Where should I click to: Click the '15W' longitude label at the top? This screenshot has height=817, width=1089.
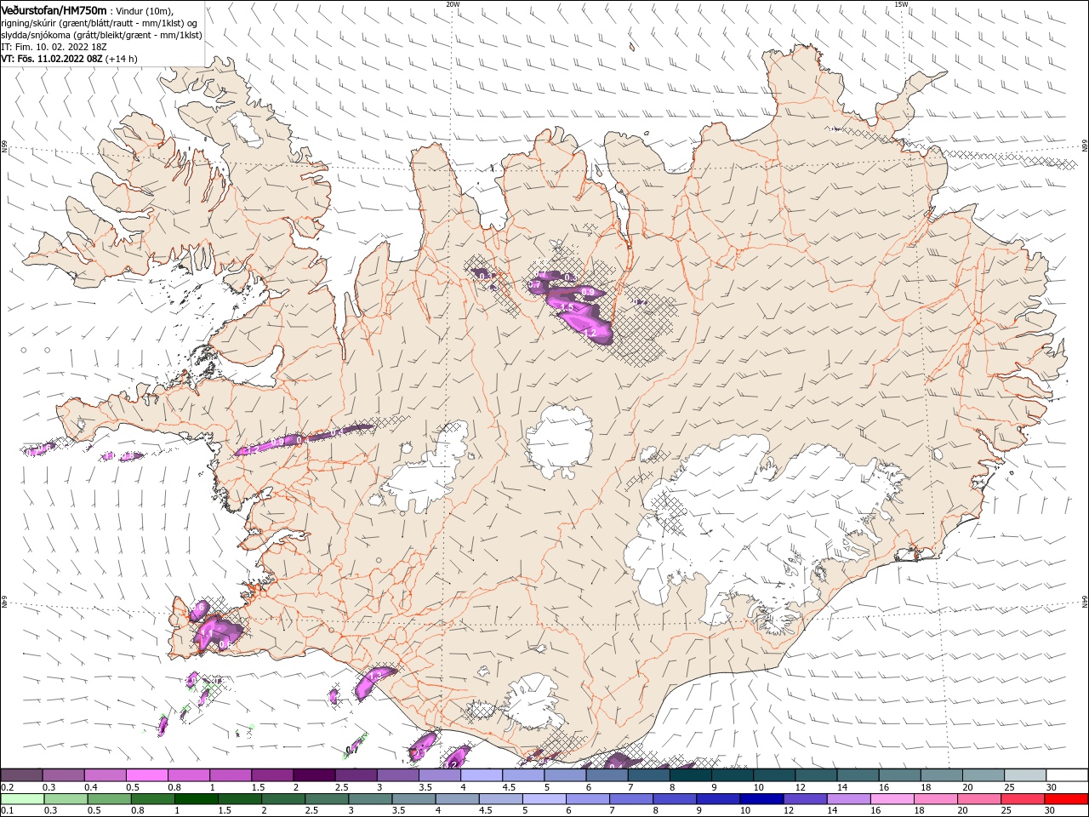[901, 3]
